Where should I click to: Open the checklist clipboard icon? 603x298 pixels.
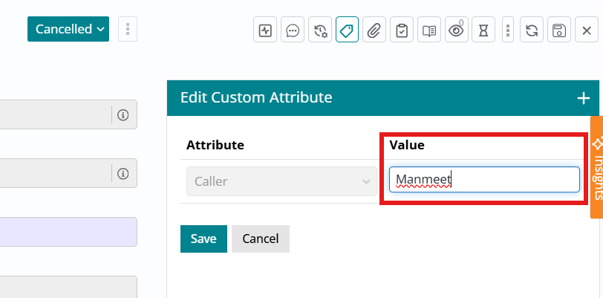tap(402, 30)
